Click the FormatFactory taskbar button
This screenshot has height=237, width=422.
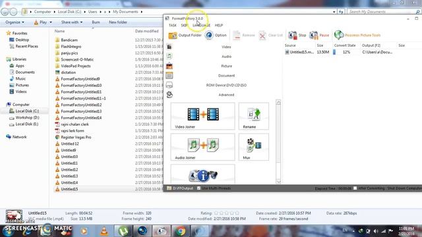click(x=162, y=231)
